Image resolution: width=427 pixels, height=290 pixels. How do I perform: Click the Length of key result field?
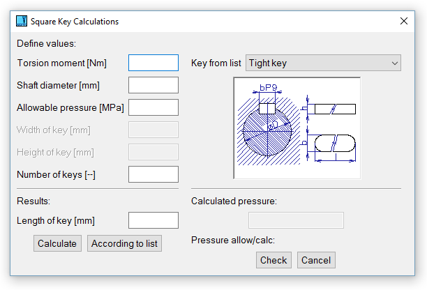click(153, 220)
